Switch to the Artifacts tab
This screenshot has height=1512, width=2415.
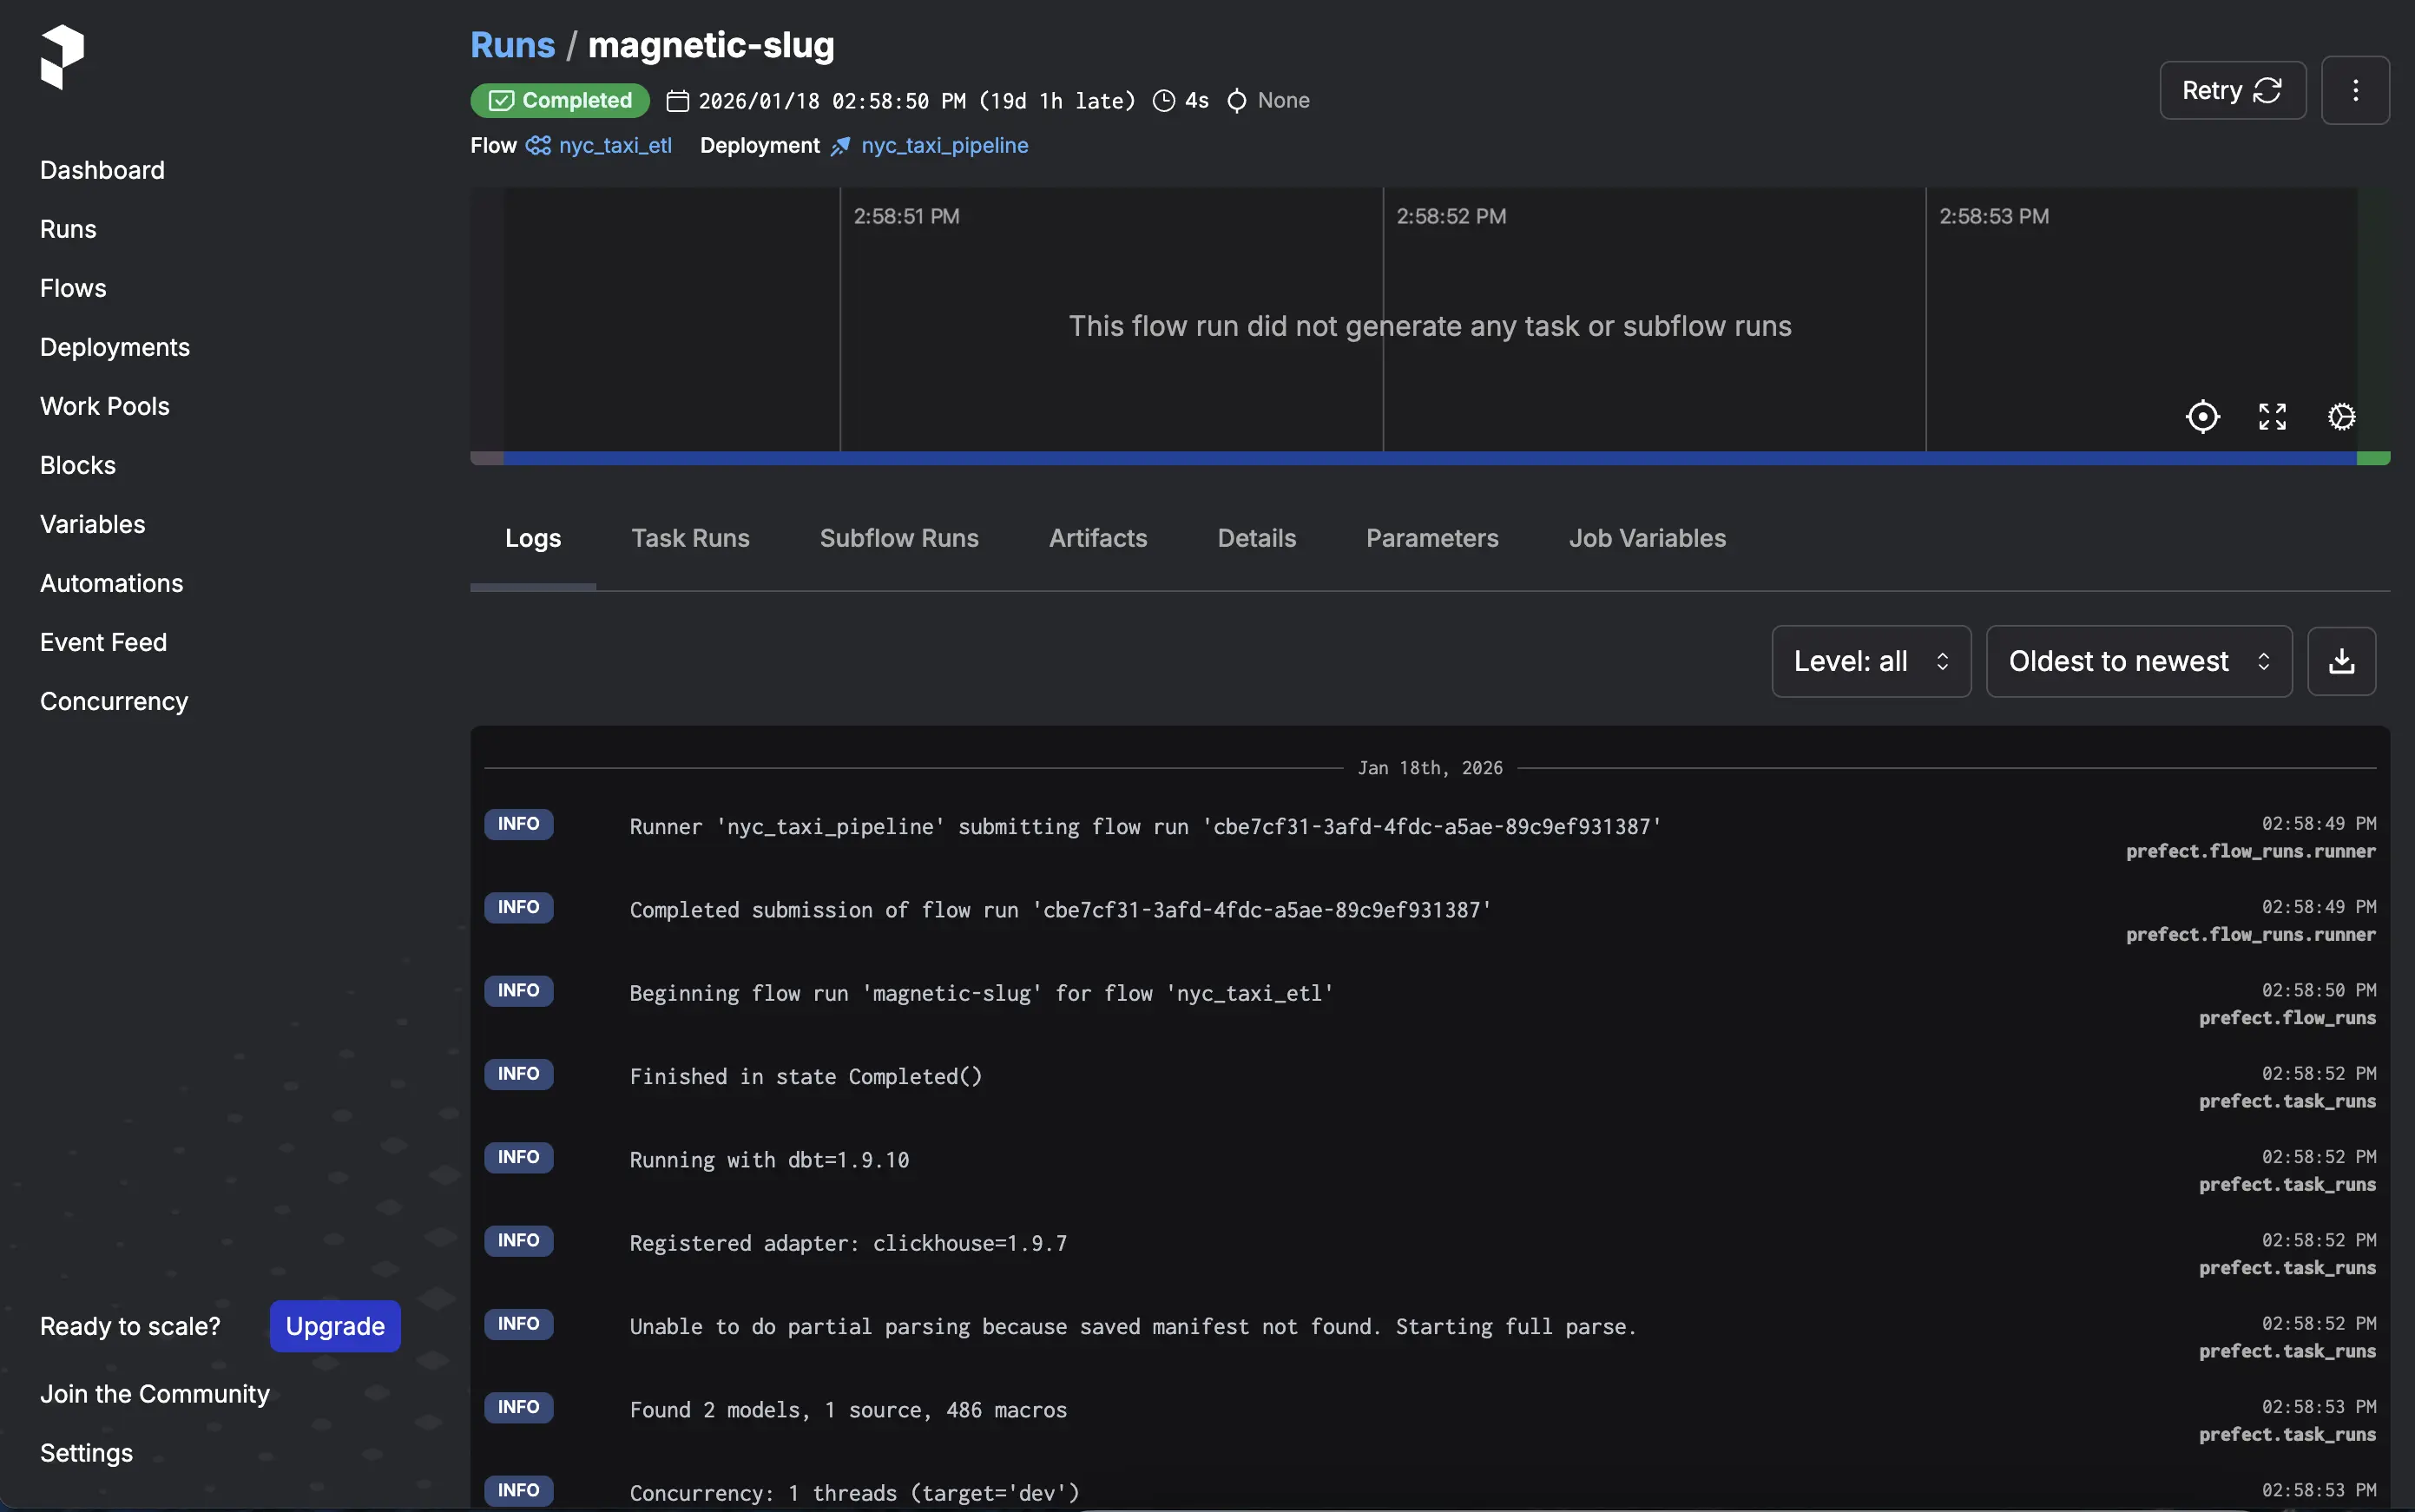1097,538
